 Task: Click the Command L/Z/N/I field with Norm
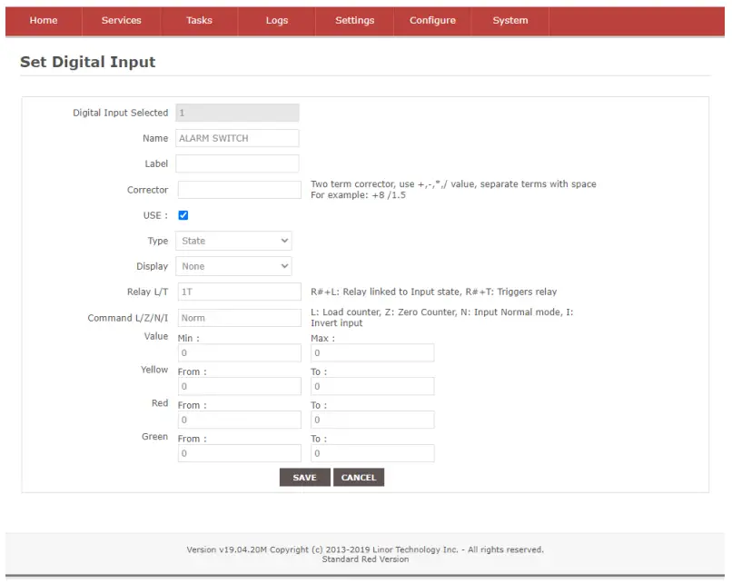point(240,318)
